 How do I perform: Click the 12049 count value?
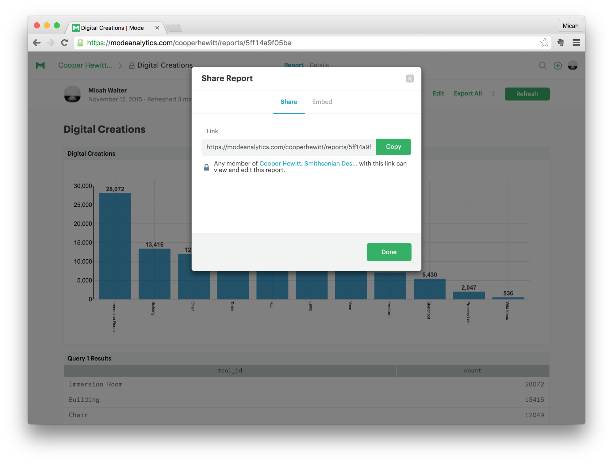[x=534, y=415]
